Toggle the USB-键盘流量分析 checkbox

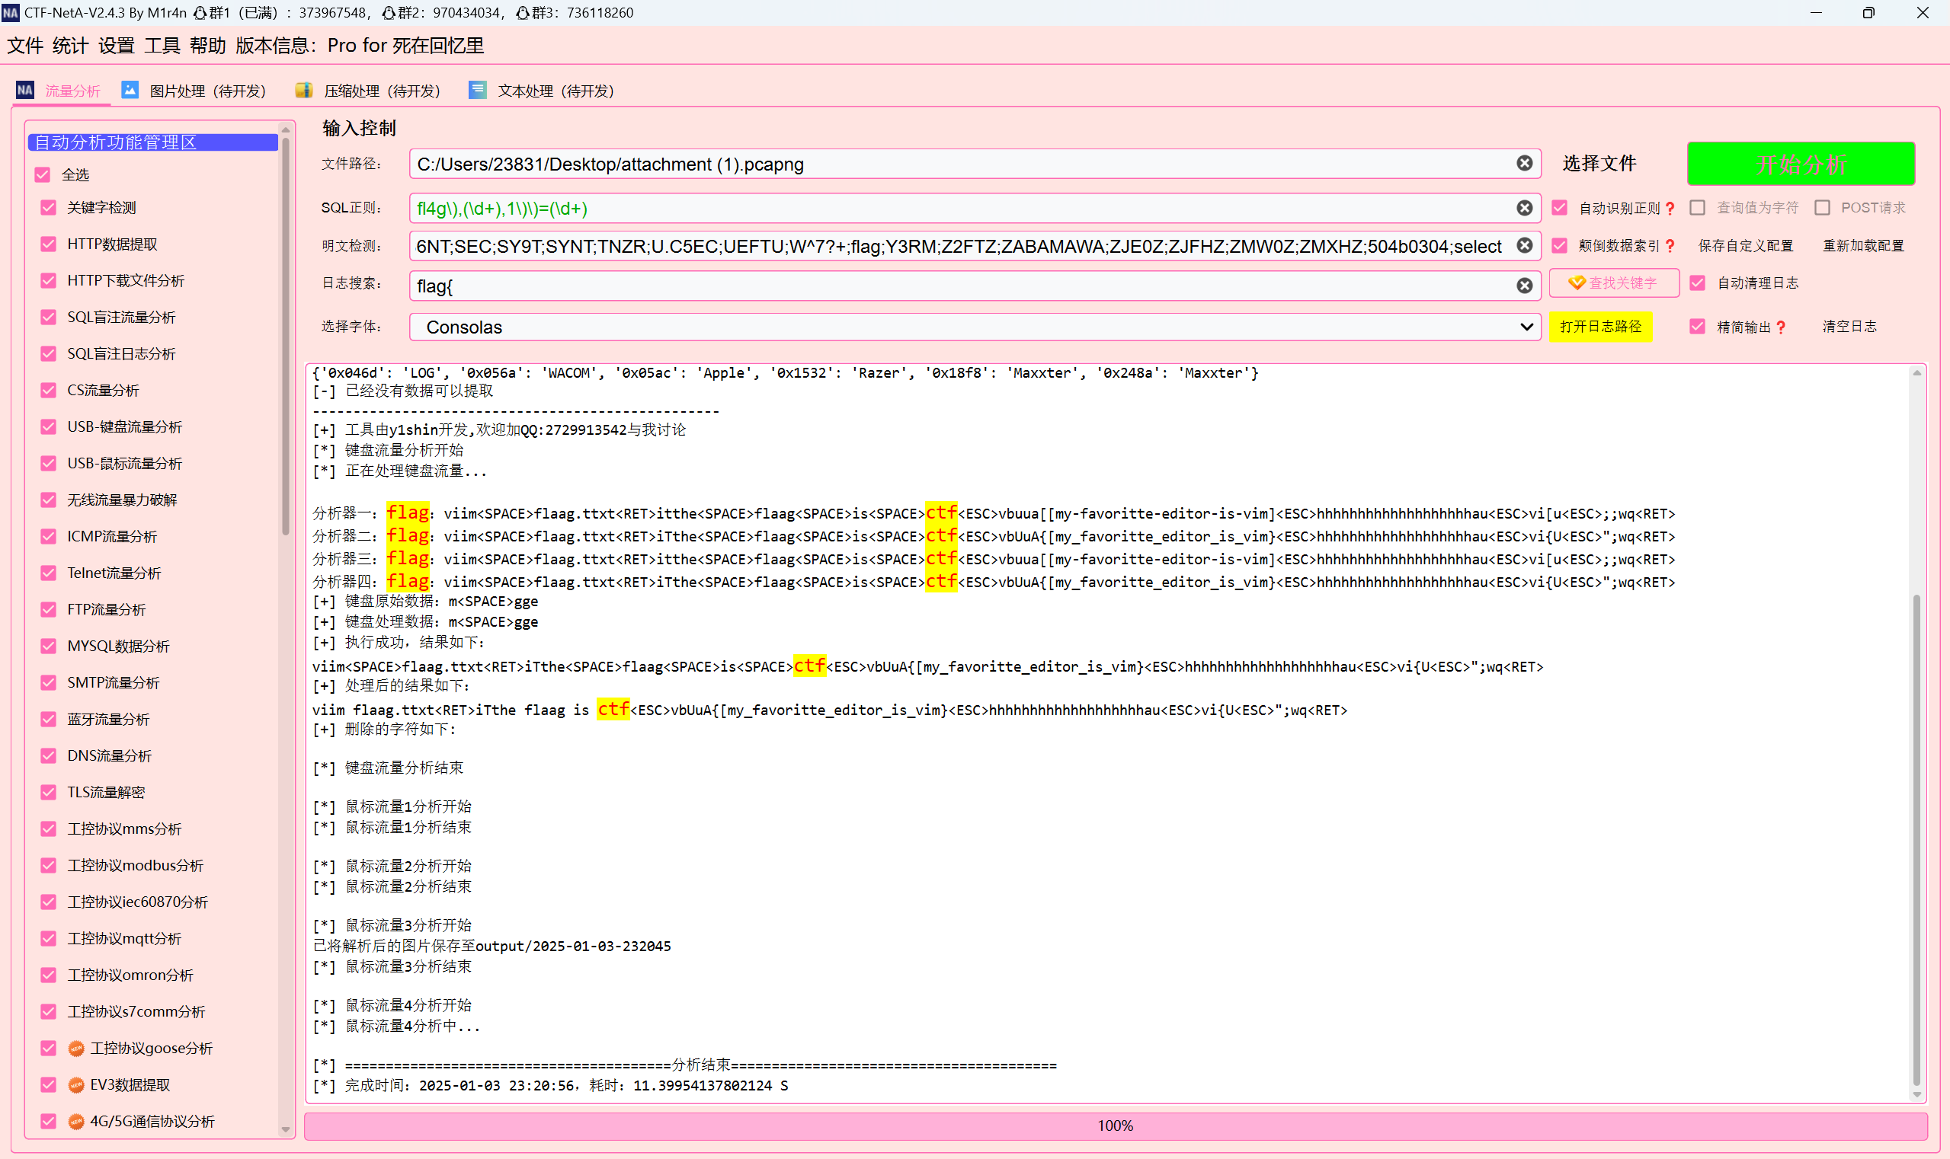[x=49, y=426]
